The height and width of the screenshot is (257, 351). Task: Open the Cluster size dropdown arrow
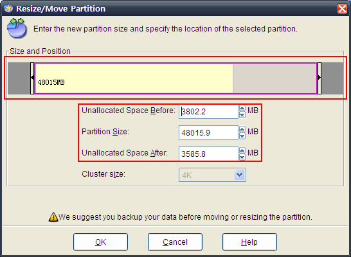[x=240, y=175]
